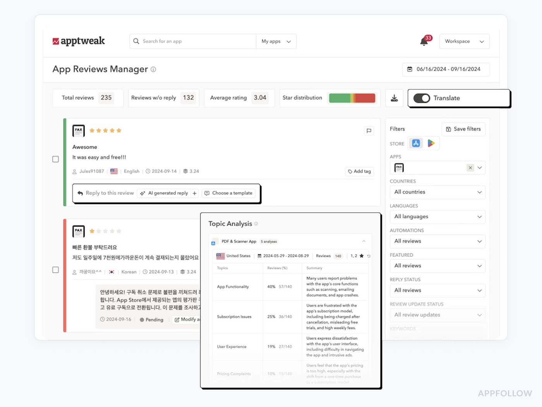Image resolution: width=542 pixels, height=407 pixels.
Task: Expand the All languages dropdown
Action: pyautogui.click(x=437, y=217)
